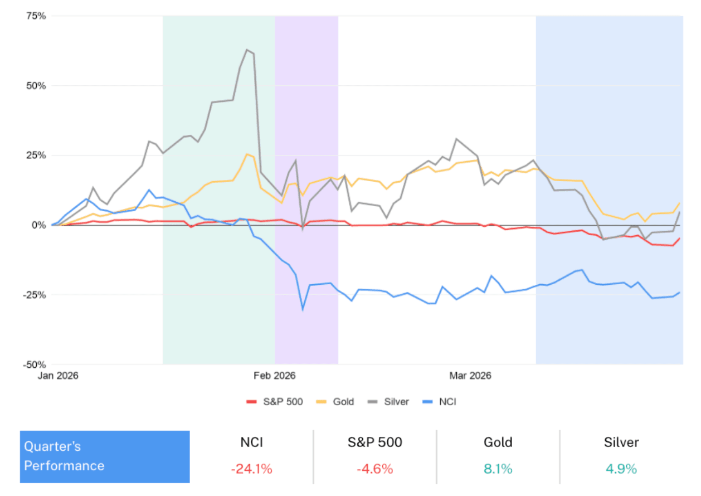Toggle the Gold series legend label
701x496 pixels.
(343, 402)
